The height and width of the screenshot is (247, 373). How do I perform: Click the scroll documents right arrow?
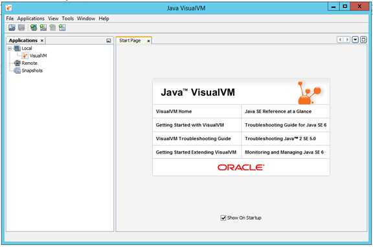pyautogui.click(x=347, y=40)
